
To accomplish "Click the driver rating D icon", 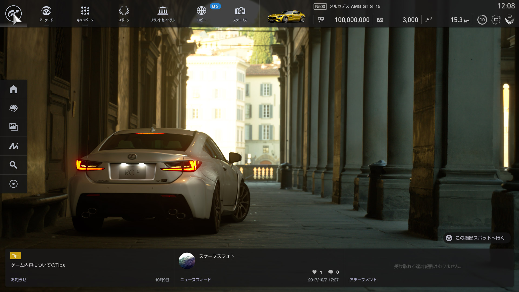I will click(496, 20).
